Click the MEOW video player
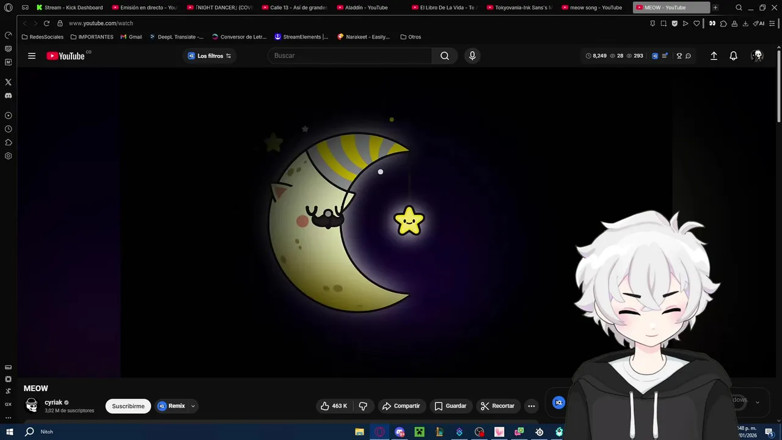The height and width of the screenshot is (440, 782). pos(396,223)
